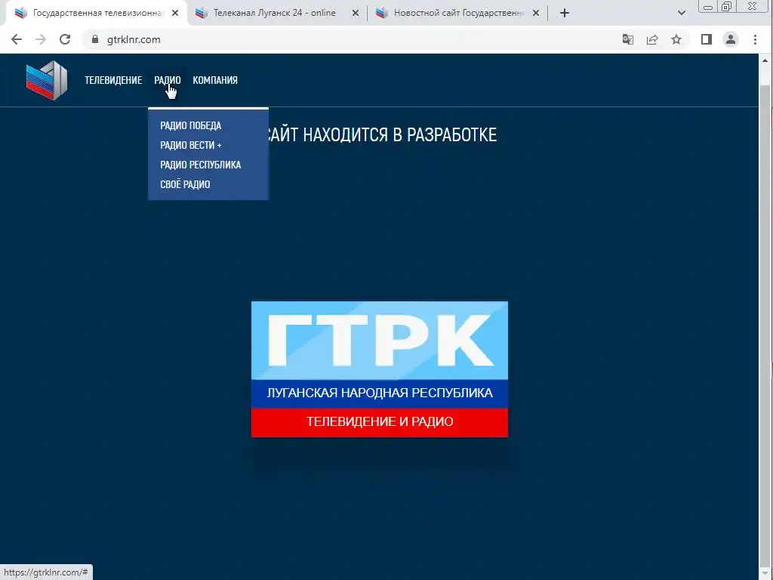Open the КОМПАНИЯ menu
This screenshot has height=580, width=773.
point(215,80)
